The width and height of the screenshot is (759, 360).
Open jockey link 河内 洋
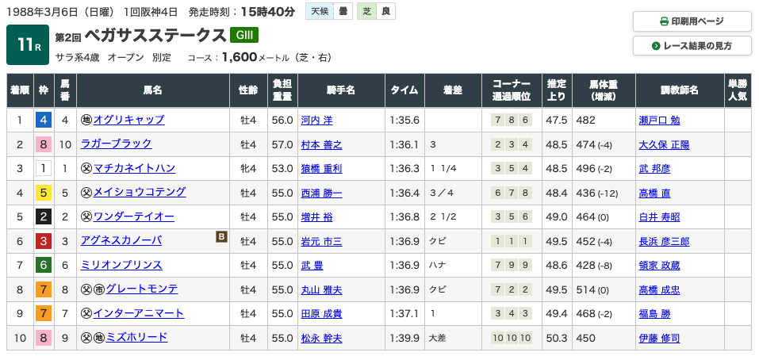pos(317,121)
